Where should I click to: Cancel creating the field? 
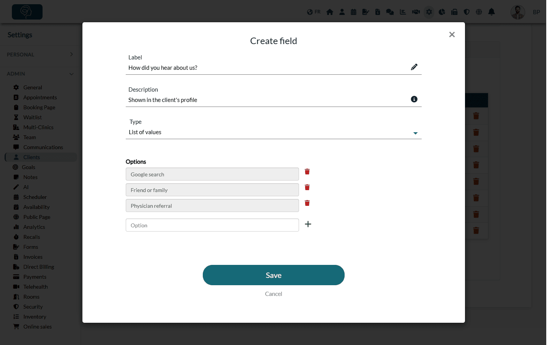coord(274,294)
